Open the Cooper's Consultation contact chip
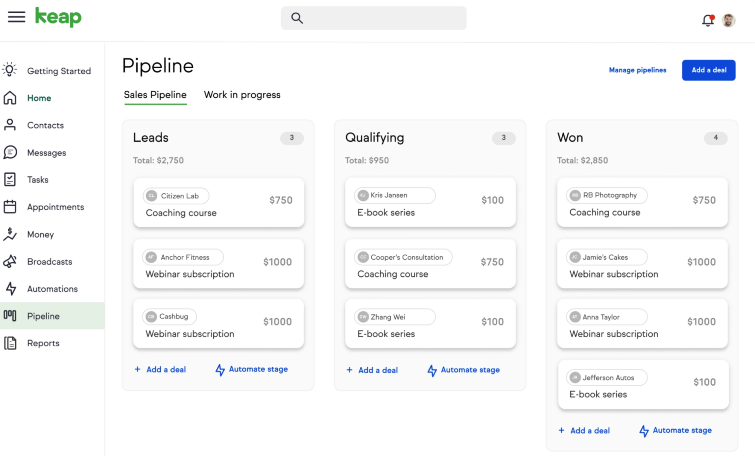Viewport: 755px width, 456px height. 403,257
